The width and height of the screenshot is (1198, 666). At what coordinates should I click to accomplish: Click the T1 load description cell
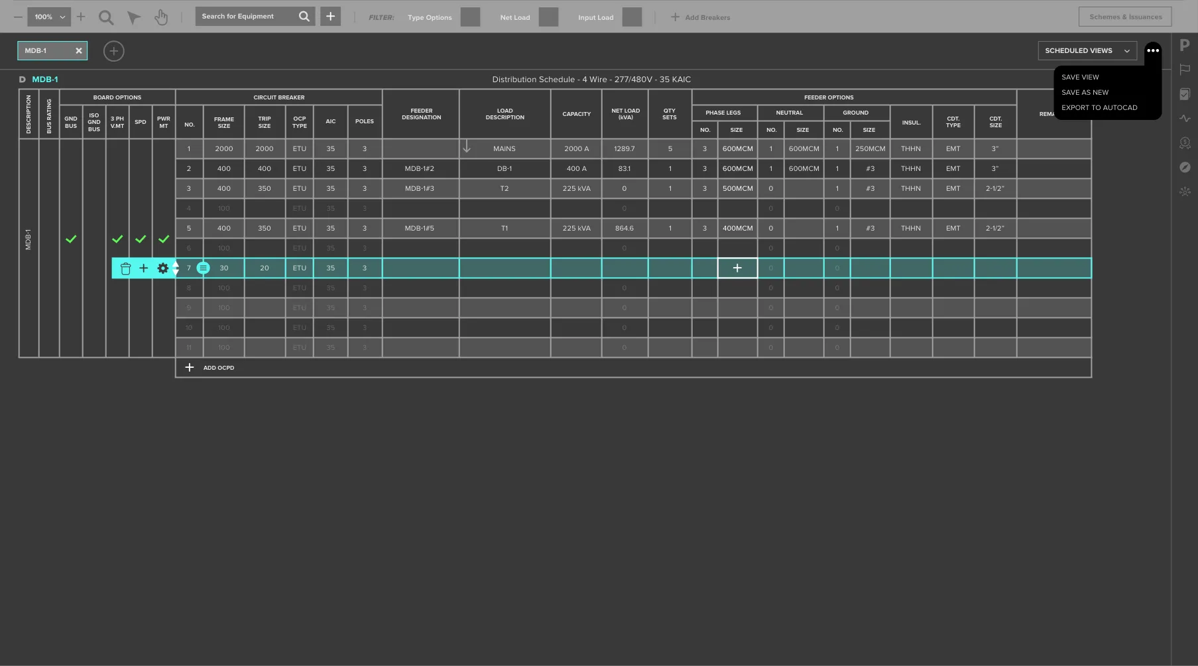[x=505, y=229]
